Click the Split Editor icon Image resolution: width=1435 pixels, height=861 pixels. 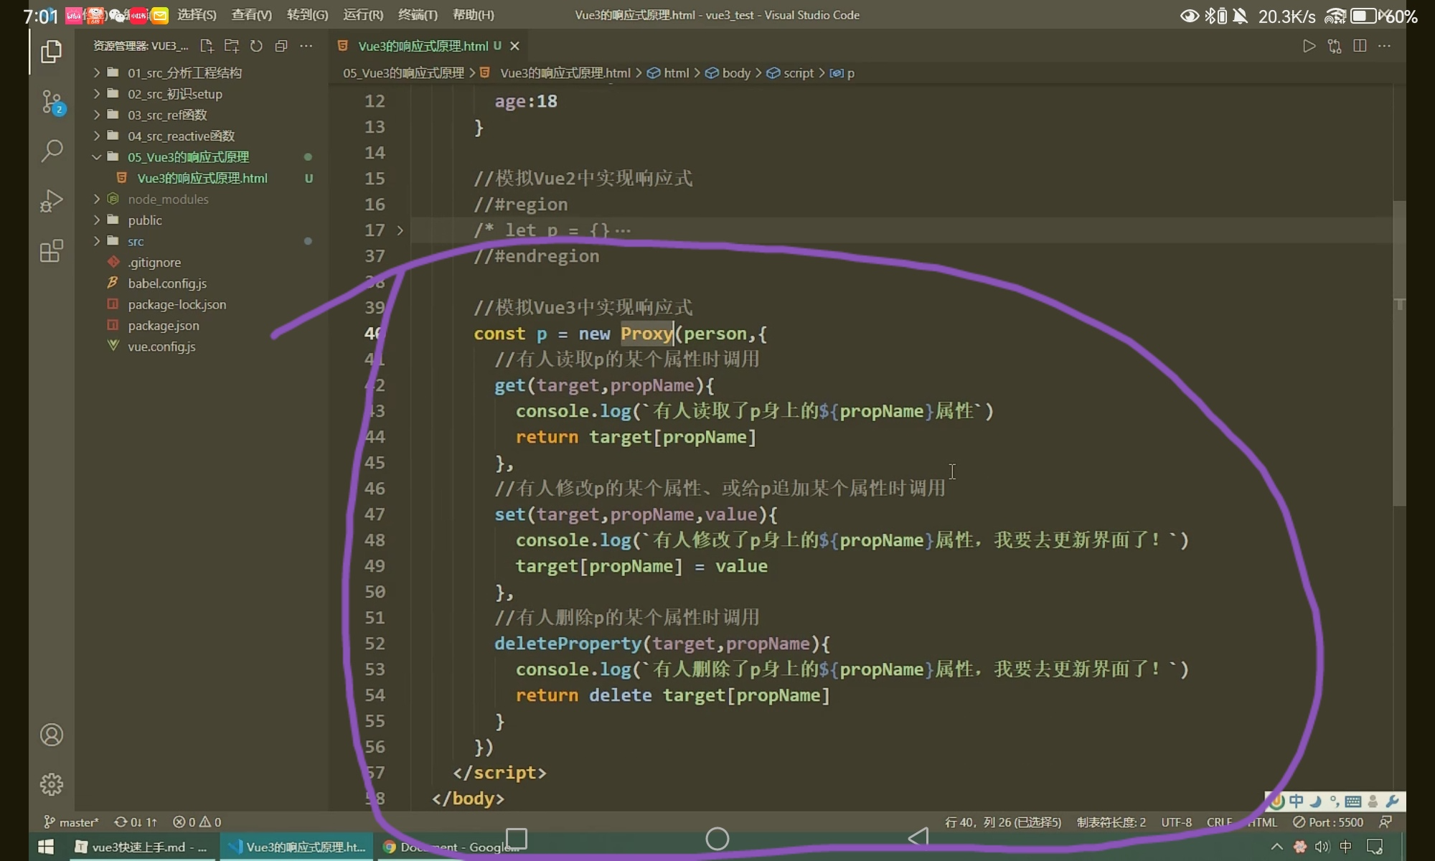pyautogui.click(x=1359, y=46)
